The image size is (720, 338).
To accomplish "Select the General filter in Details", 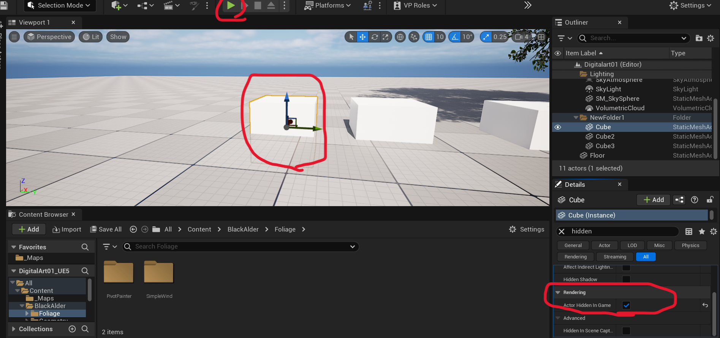I will (573, 245).
